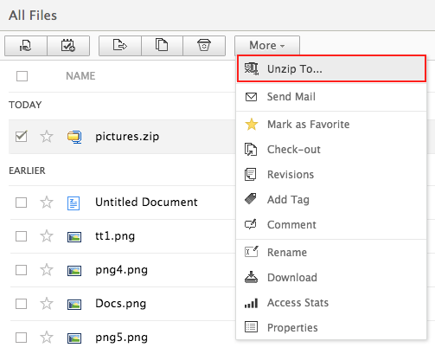Select Access Stats menu item
The width and height of the screenshot is (435, 354).
(x=331, y=303)
